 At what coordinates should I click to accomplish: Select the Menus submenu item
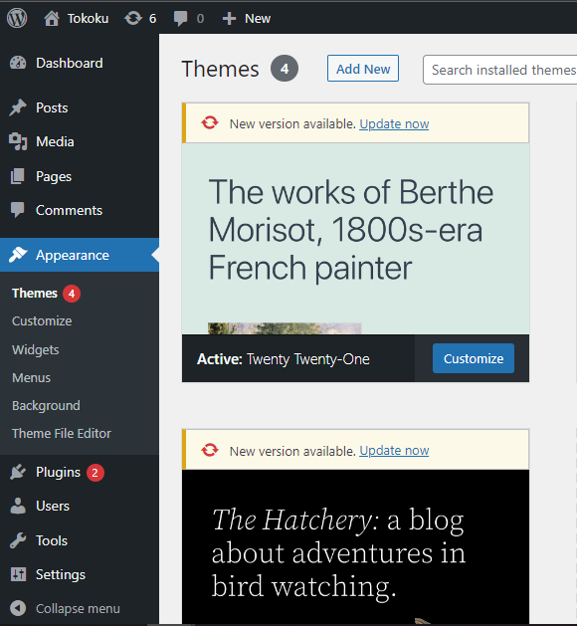click(31, 377)
